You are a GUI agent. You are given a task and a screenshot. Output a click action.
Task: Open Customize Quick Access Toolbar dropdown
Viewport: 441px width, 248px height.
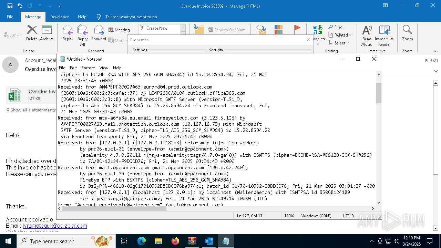(60, 6)
